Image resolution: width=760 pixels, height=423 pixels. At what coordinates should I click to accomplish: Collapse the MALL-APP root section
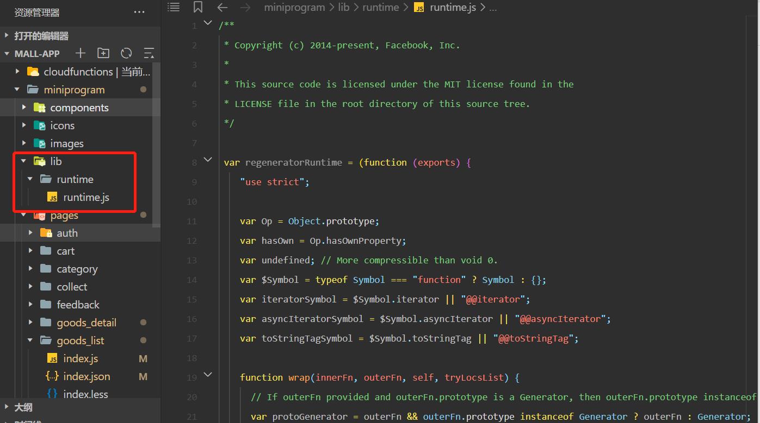pos(7,54)
